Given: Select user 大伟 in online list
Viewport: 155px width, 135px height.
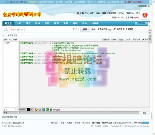Looking at the screenshot, I should click(8, 43).
